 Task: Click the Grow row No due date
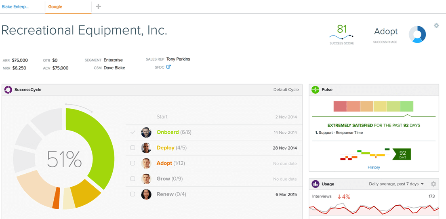285,179
